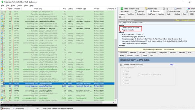
Task: Open the AutoResponder tab
Action: click(173, 11)
